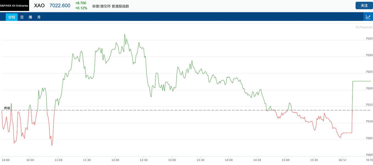This screenshot has width=373, height=165.
Task: Click the +0.12% percent change
Action: [x=81, y=8]
